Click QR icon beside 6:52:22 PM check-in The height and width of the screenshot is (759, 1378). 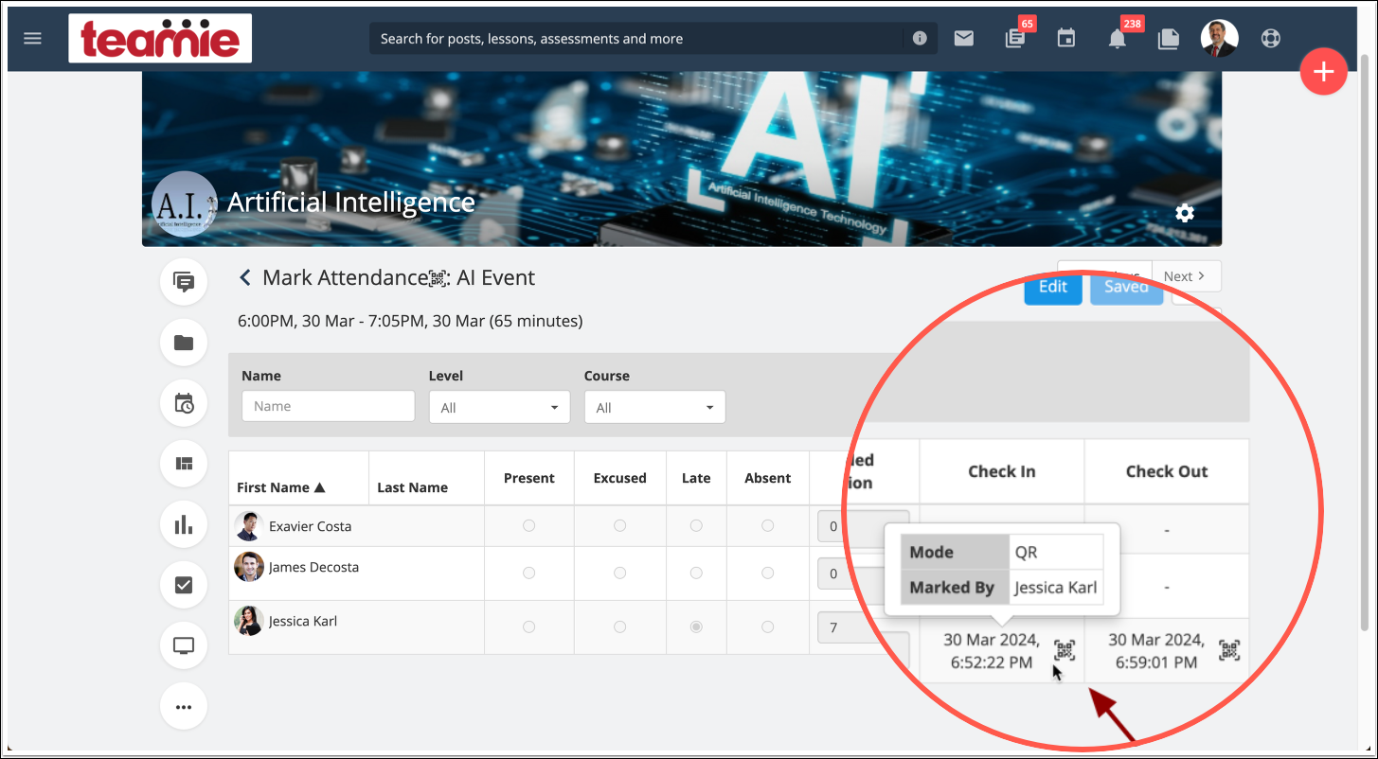pyautogui.click(x=1065, y=650)
